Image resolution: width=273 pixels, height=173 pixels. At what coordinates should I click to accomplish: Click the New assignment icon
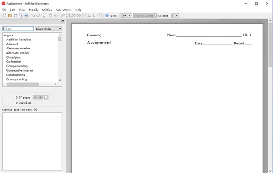point(5,15)
